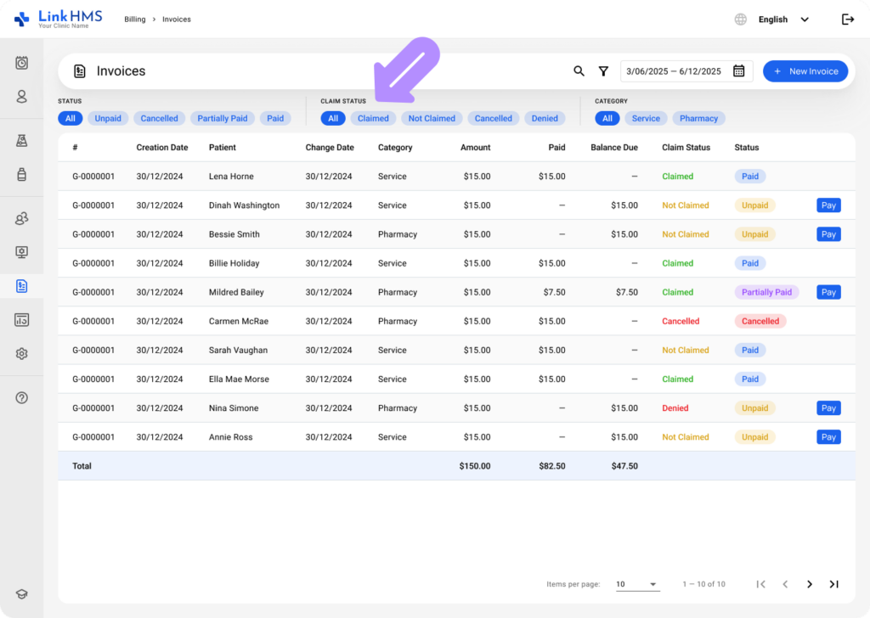Click the globe language icon
The image size is (870, 618).
741,20
